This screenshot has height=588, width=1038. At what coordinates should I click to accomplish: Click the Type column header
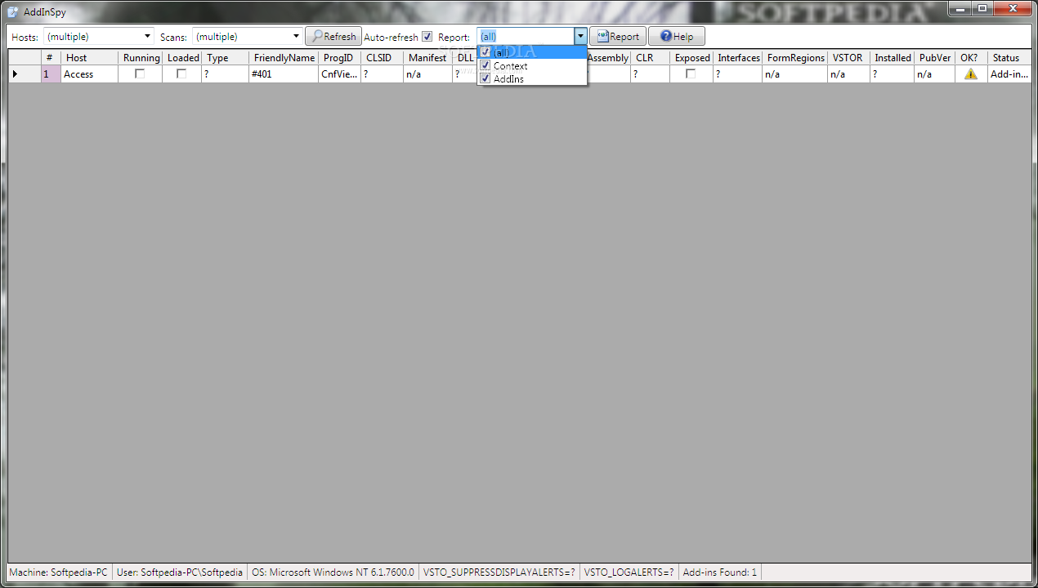[x=225, y=58]
